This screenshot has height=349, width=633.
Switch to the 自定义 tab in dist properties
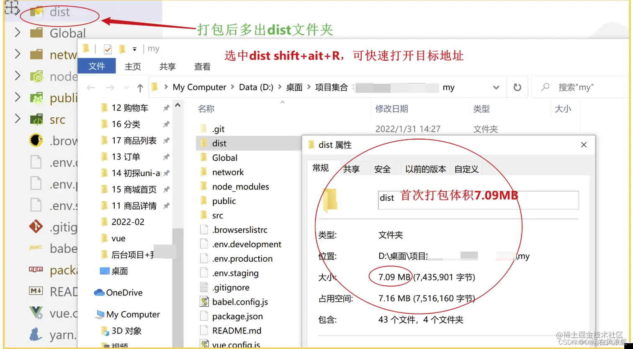(x=466, y=169)
